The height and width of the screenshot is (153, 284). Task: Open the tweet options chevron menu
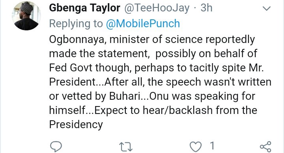tap(266, 8)
